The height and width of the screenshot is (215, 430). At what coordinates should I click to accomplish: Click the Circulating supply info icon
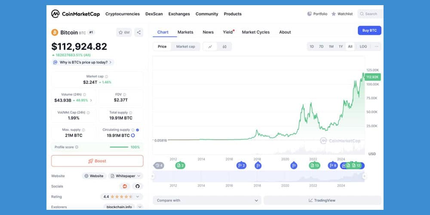133,130
